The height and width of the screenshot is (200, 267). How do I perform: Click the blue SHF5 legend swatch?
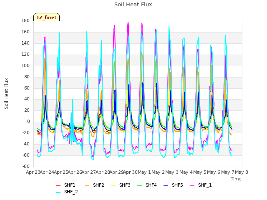tap(166, 186)
